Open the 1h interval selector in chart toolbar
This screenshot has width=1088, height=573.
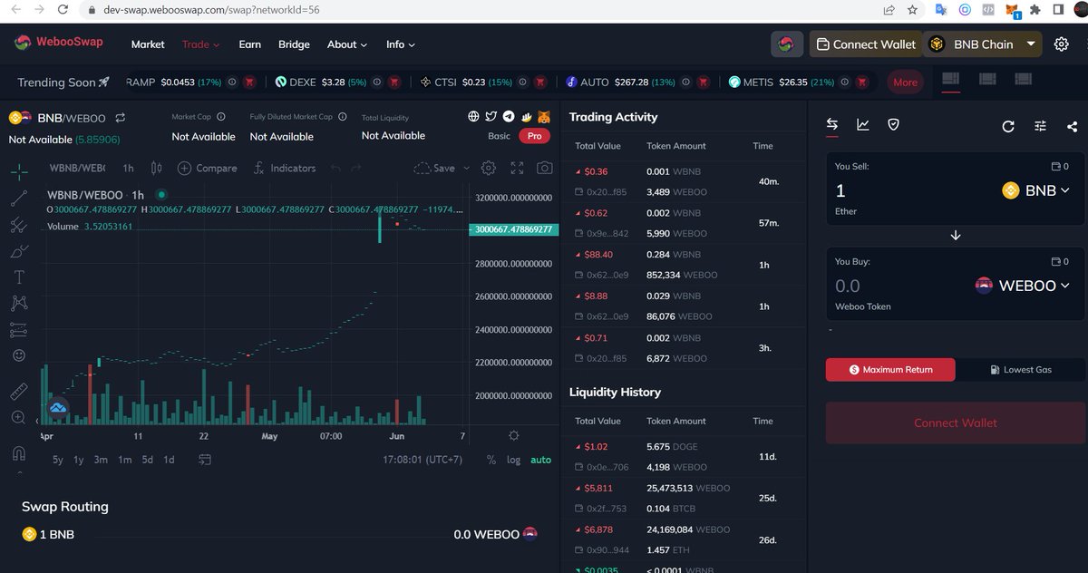129,168
